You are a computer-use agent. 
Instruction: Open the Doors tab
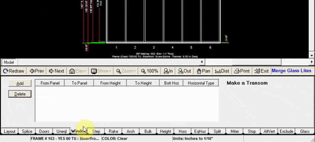[44, 131]
